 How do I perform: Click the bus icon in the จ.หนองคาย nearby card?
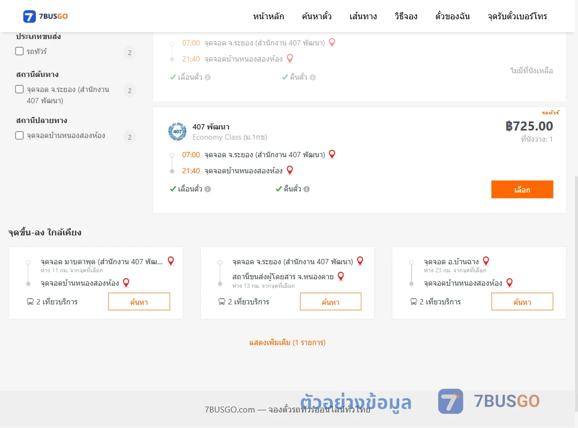pos(222,302)
